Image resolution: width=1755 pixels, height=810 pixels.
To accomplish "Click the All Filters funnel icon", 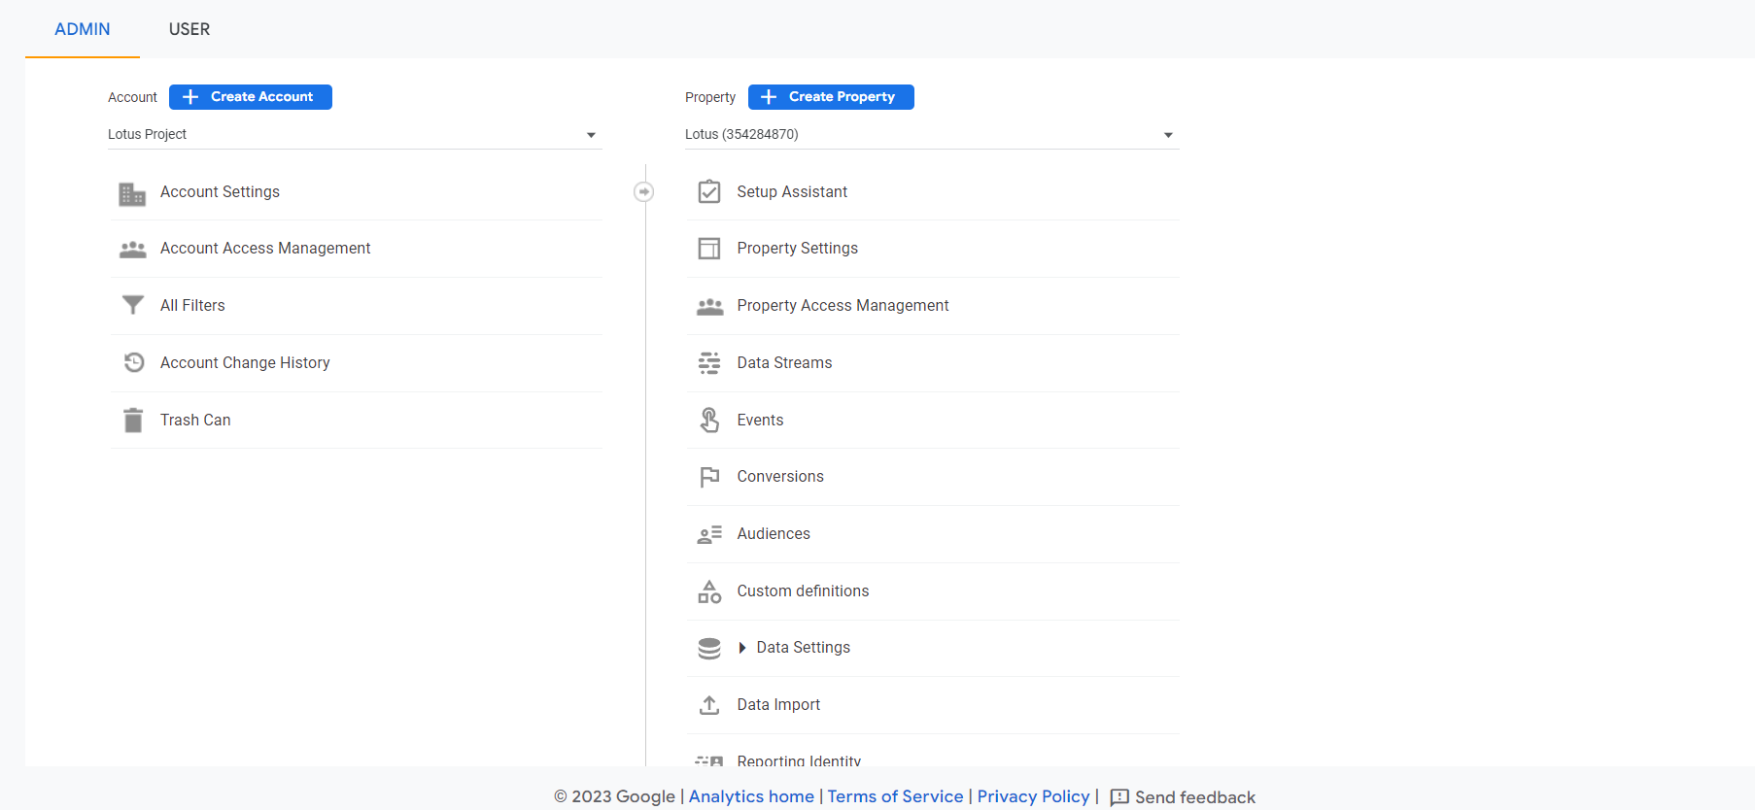I will click(x=132, y=306).
